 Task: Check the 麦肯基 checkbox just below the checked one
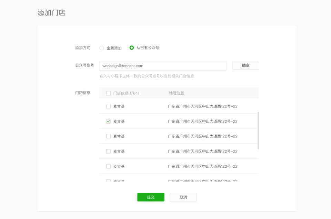tap(108, 136)
